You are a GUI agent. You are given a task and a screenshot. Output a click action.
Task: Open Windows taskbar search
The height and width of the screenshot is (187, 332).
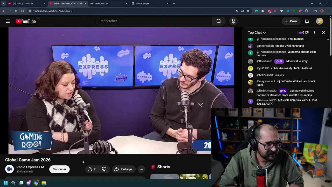click(x=13, y=183)
